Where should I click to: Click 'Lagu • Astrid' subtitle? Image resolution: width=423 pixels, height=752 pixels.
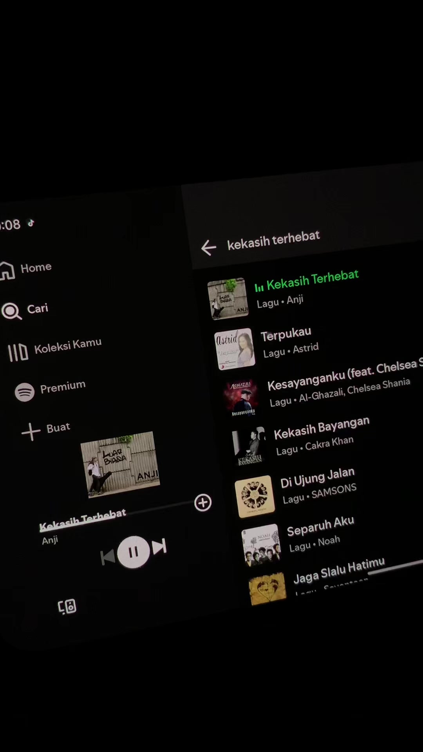pos(291,350)
